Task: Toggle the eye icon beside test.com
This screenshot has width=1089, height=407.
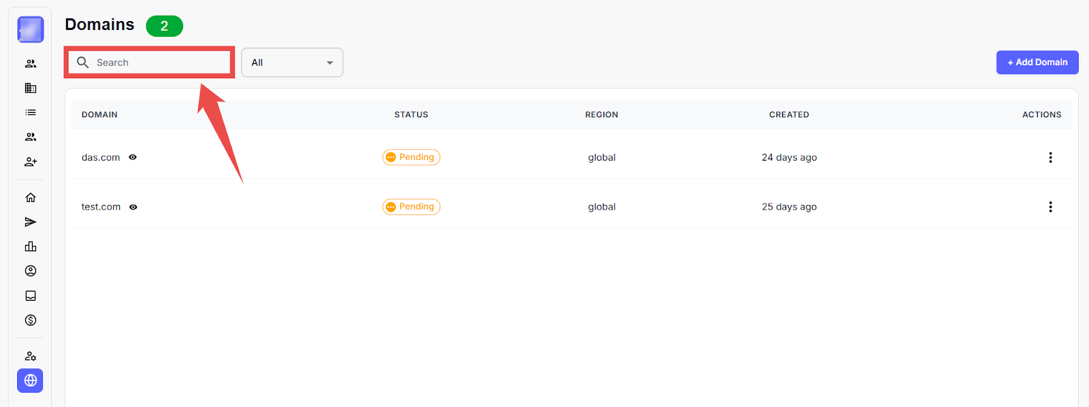Action: tap(133, 207)
